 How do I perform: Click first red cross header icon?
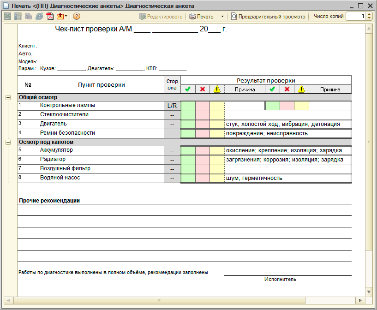pyautogui.click(x=203, y=89)
